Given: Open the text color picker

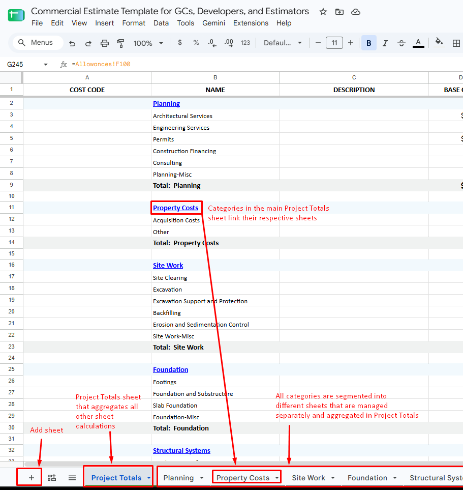Looking at the screenshot, I should (x=418, y=43).
